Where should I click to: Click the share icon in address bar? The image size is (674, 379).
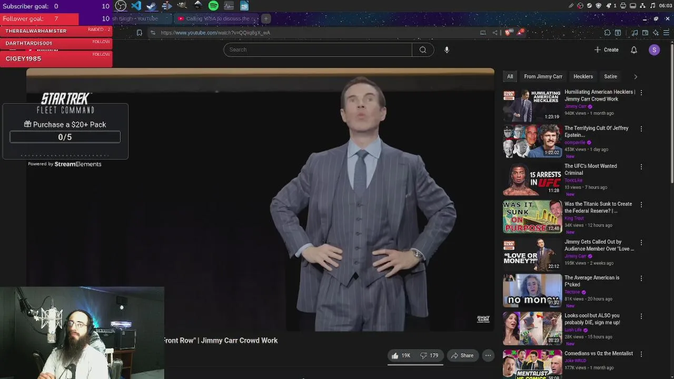[495, 33]
